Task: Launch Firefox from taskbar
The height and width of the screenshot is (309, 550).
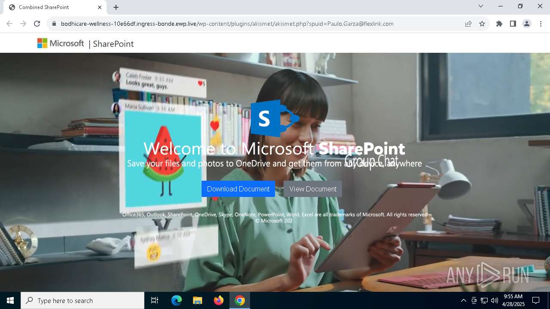Action: click(x=219, y=300)
